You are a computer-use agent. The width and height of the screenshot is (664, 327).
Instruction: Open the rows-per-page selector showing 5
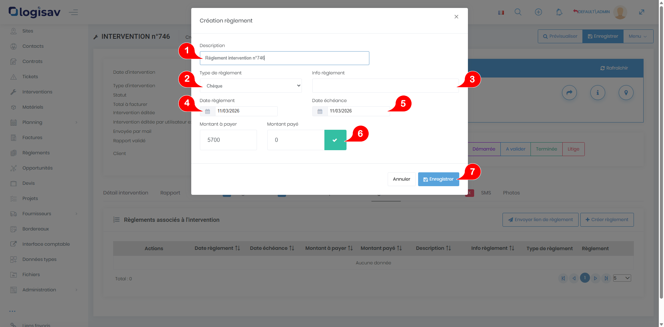pyautogui.click(x=622, y=278)
